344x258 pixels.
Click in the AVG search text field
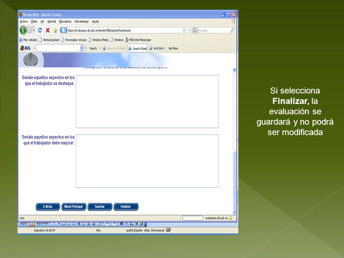[58, 48]
